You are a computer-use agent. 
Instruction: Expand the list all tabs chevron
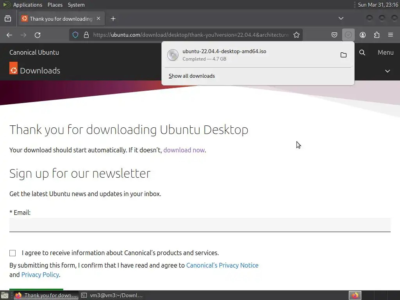click(341, 18)
